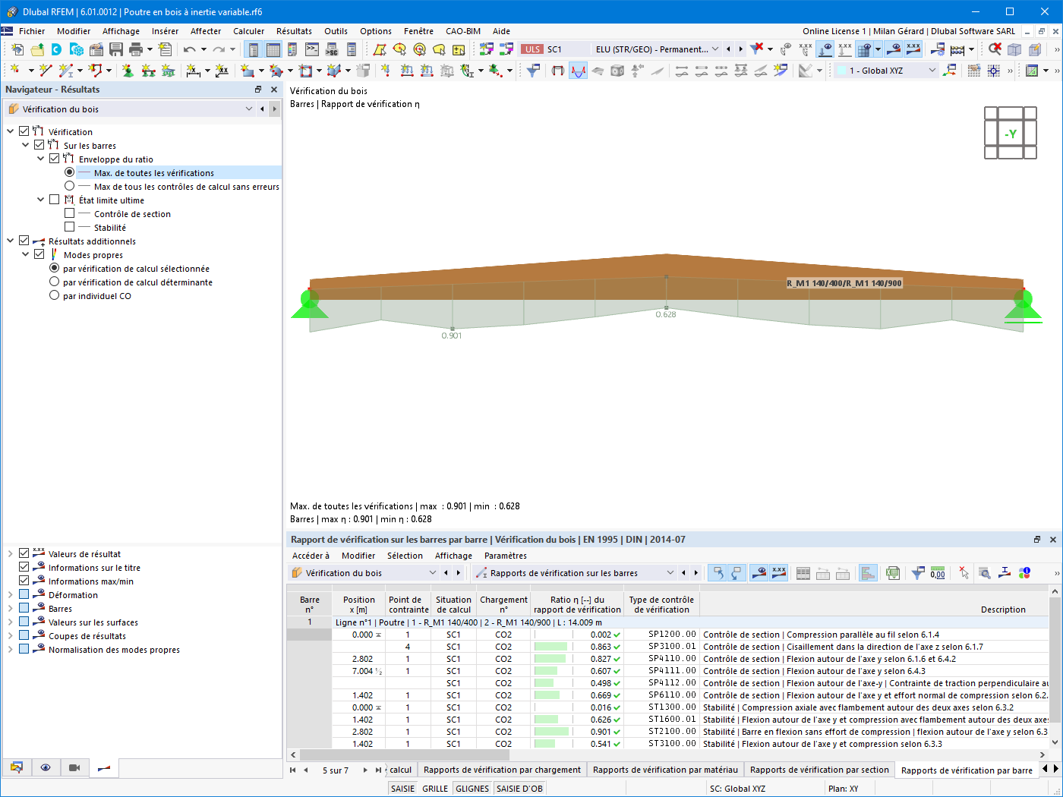This screenshot has width=1063, height=797.
Task: Toggle the Sur les barres checkbox
Action: pyautogui.click(x=39, y=145)
